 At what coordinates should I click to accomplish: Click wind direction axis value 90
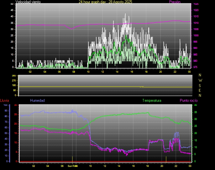(14, 90)
